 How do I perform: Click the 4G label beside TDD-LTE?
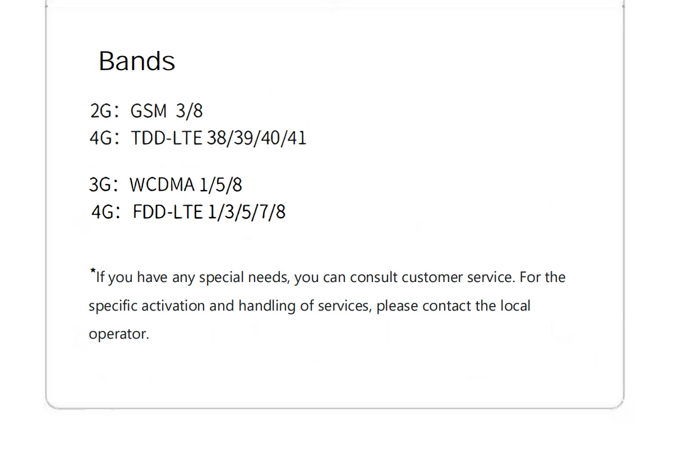[x=101, y=138]
